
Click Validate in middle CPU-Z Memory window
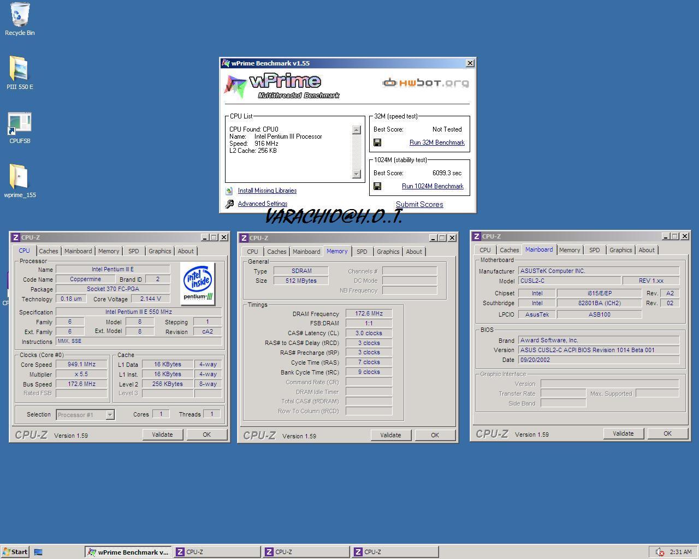point(390,435)
